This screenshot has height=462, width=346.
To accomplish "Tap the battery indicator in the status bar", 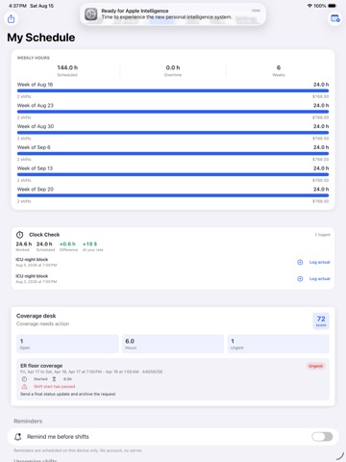I will tap(333, 6).
